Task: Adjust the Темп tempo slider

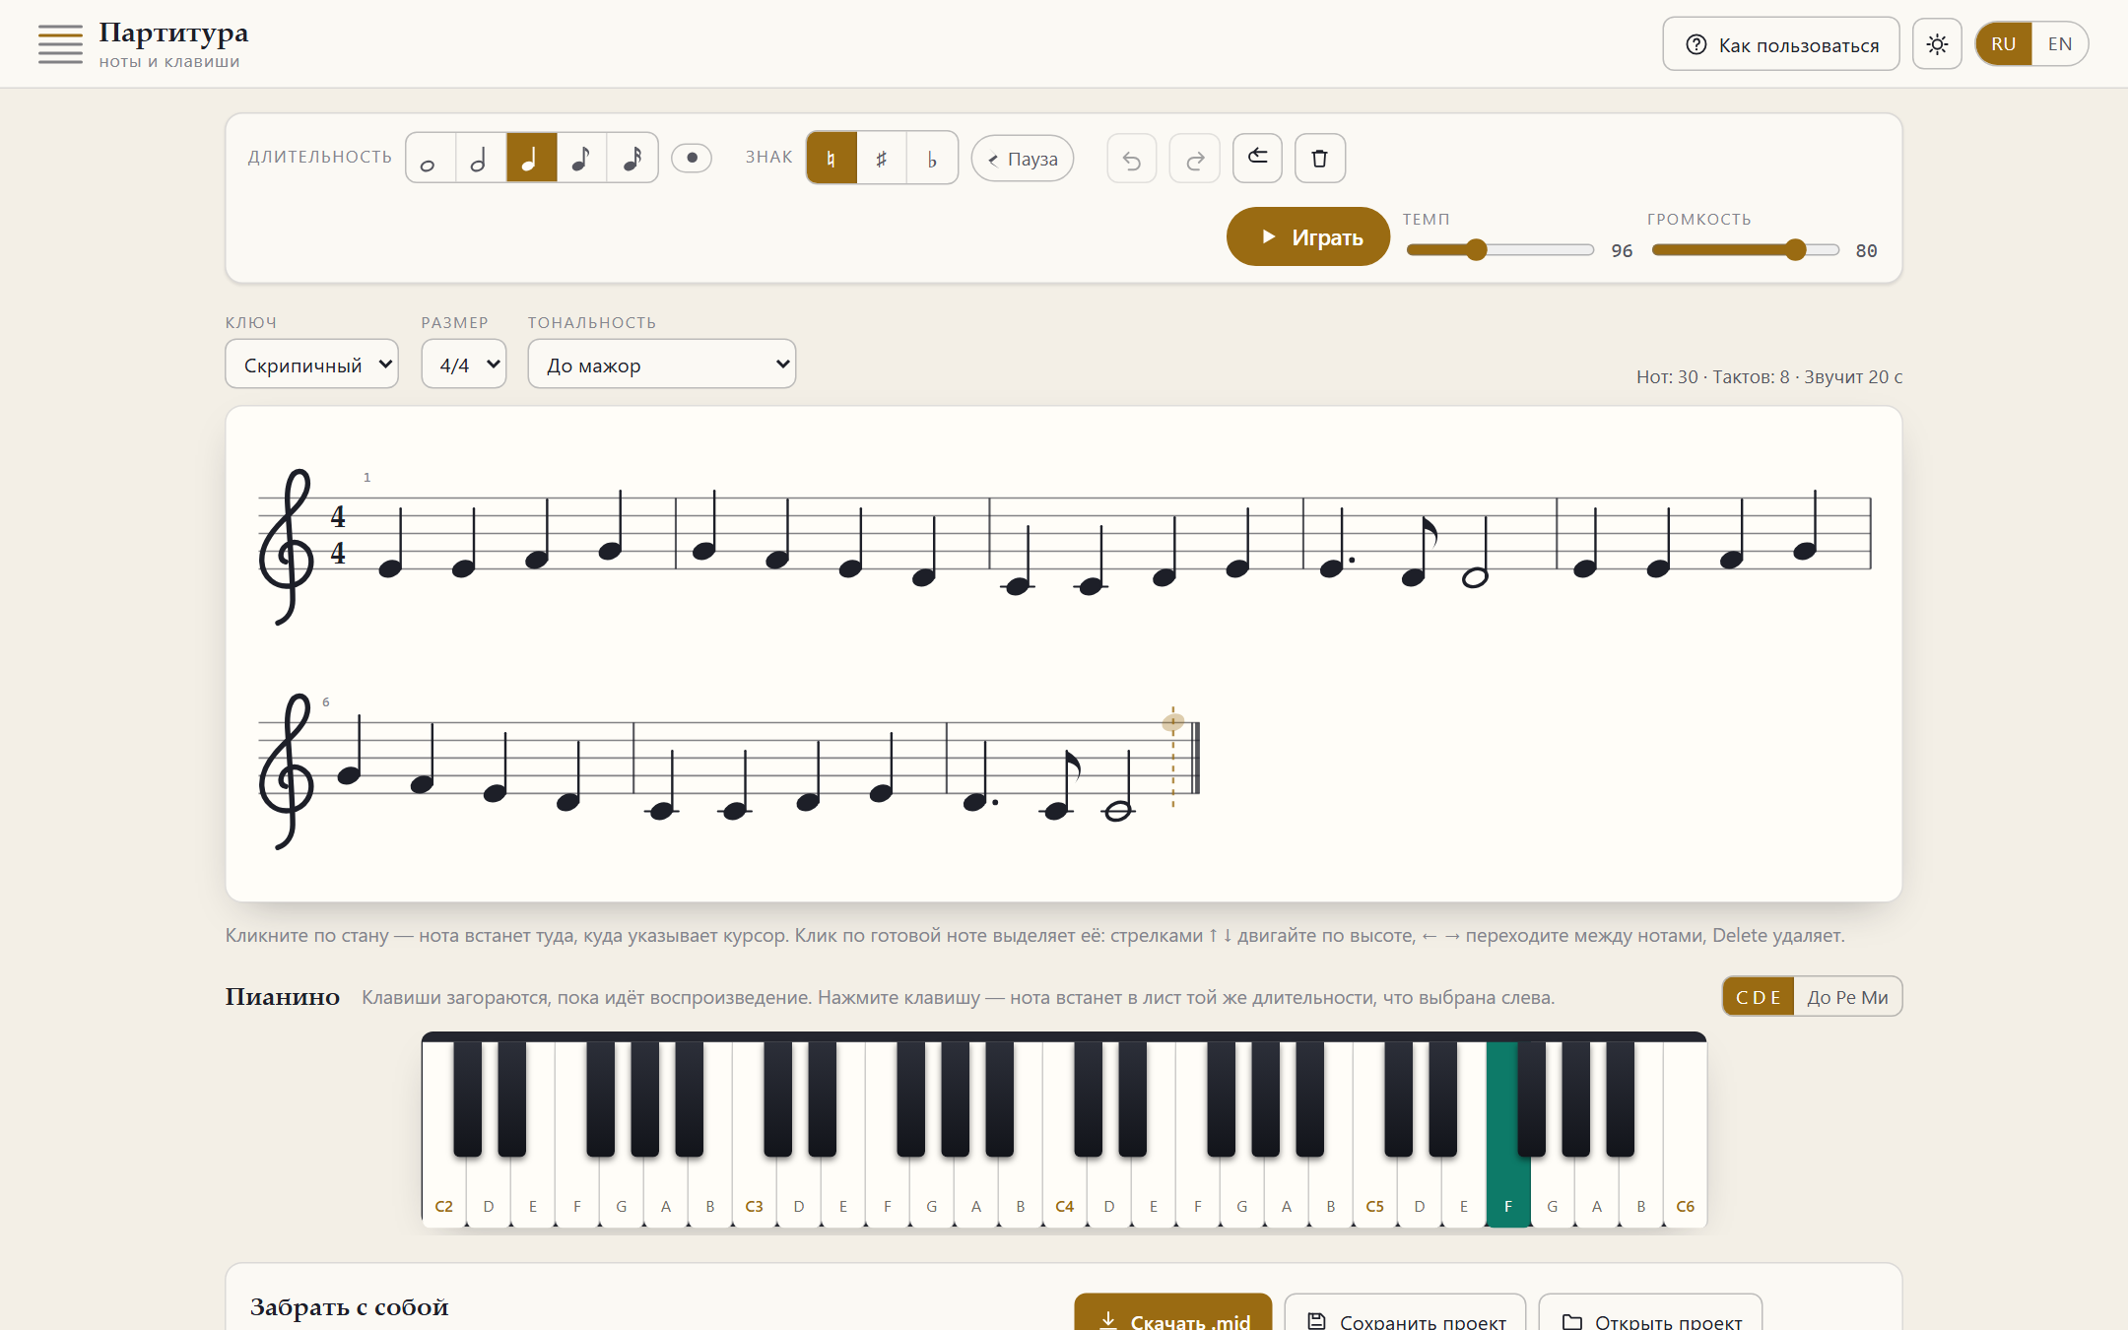Action: point(1500,250)
